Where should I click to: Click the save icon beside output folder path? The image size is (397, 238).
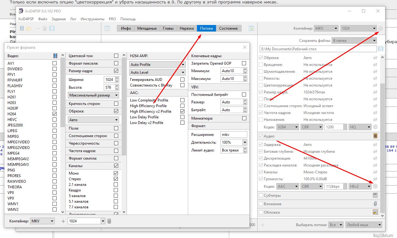pyautogui.click(x=381, y=49)
